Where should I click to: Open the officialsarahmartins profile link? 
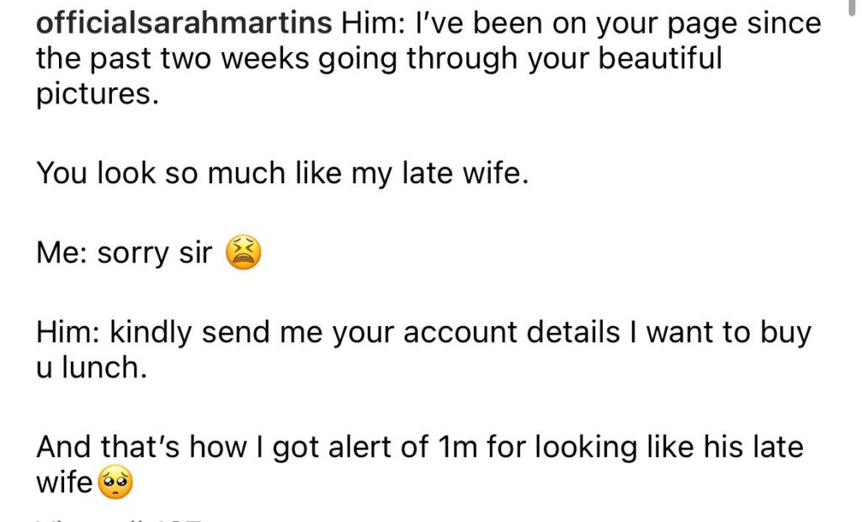[x=184, y=23]
